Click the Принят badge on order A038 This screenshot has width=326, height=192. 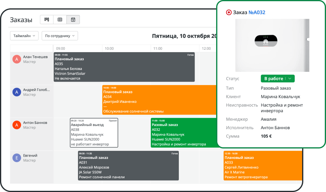[113, 121]
